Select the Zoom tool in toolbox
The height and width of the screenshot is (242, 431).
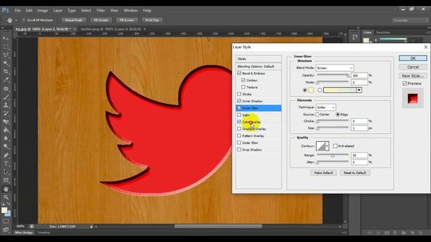pyautogui.click(x=6, y=197)
